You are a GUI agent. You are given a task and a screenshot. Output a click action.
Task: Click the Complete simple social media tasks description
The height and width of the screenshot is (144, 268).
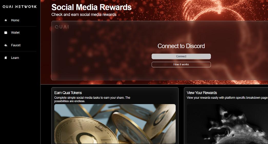click(92, 100)
